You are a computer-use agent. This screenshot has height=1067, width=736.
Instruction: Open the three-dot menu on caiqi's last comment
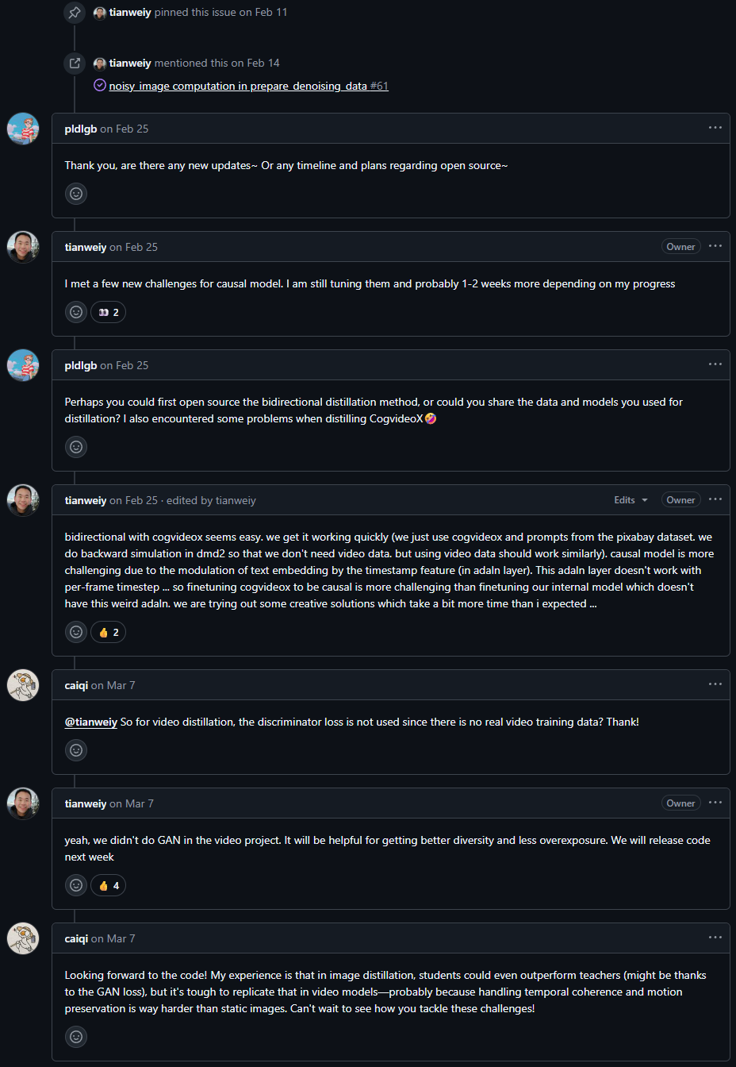[715, 938]
